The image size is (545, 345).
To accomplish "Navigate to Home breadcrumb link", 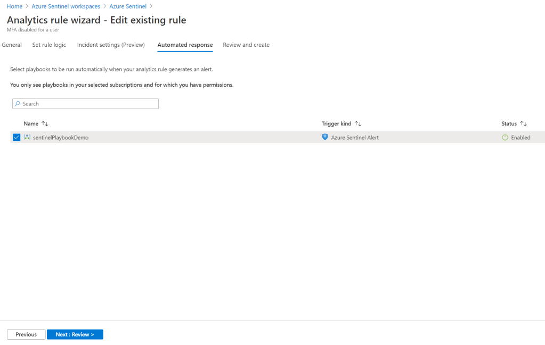I will click(14, 6).
